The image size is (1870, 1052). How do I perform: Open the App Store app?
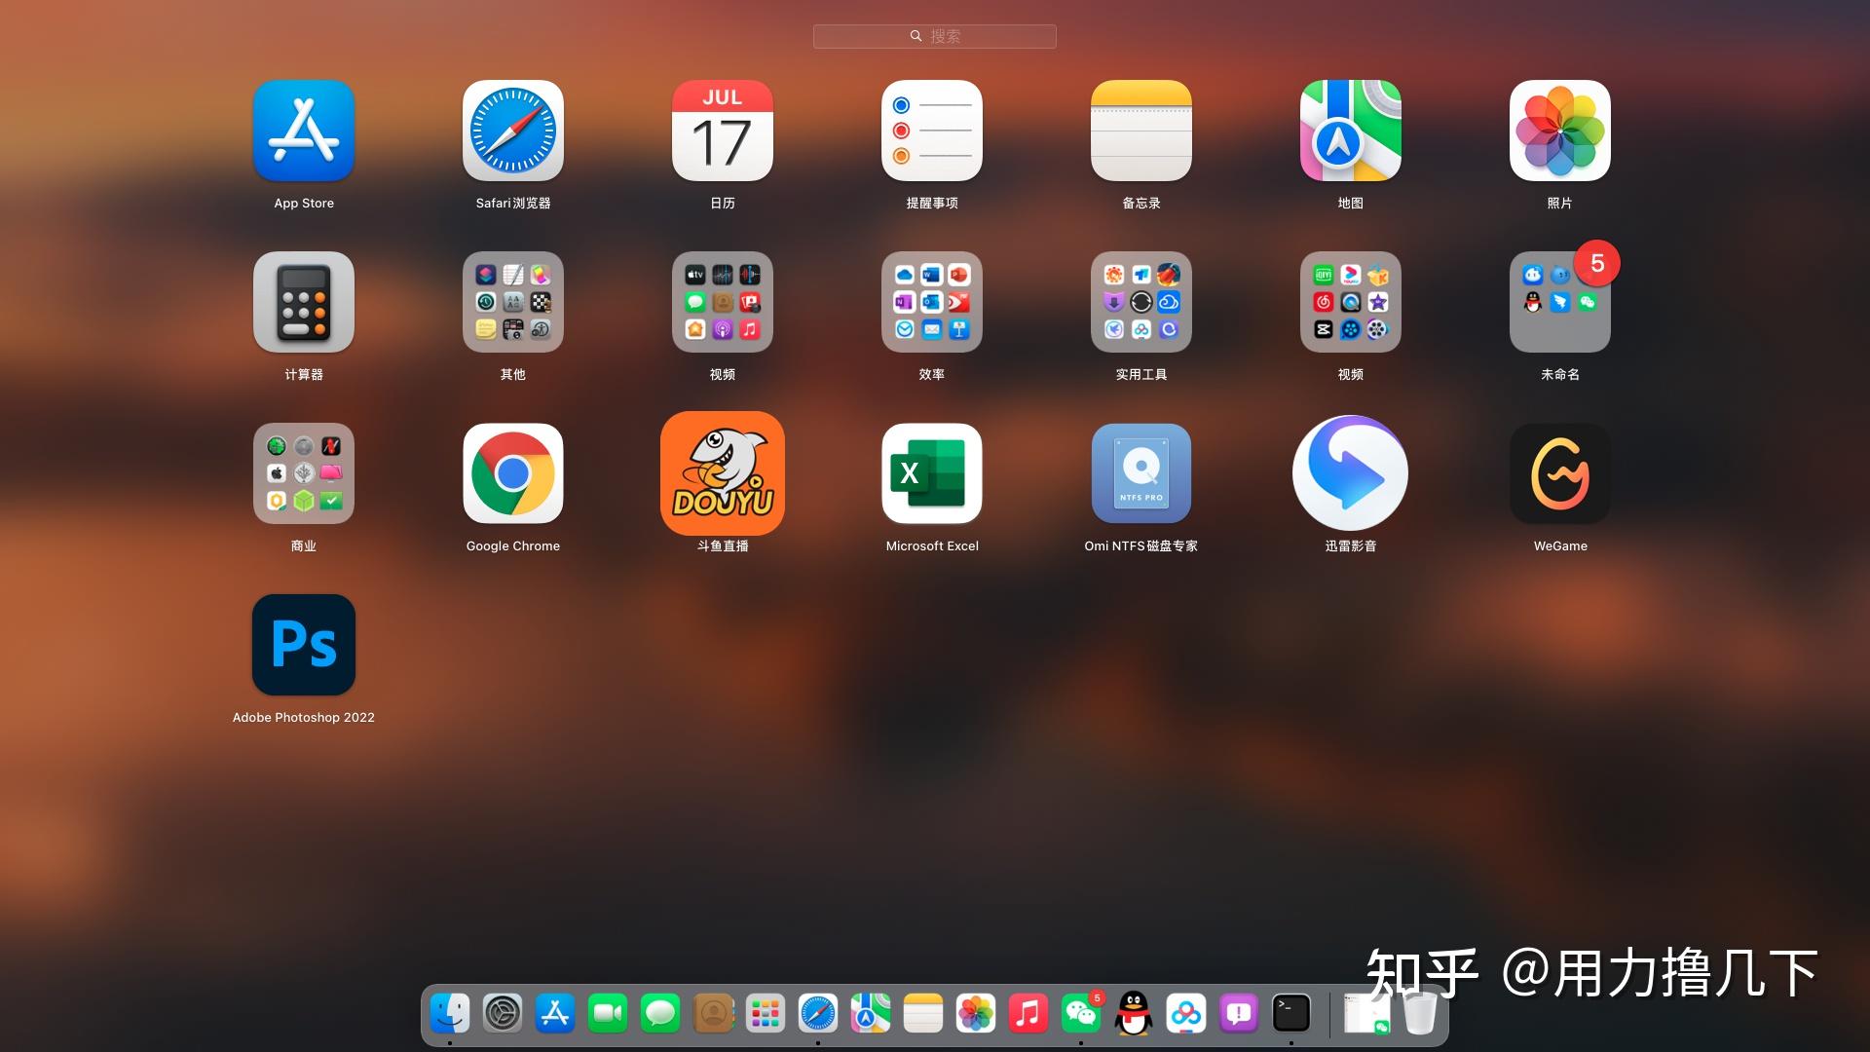point(303,131)
